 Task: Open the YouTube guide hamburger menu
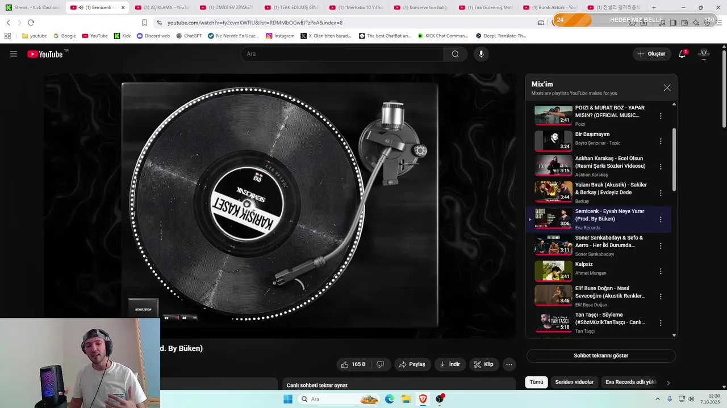14,54
